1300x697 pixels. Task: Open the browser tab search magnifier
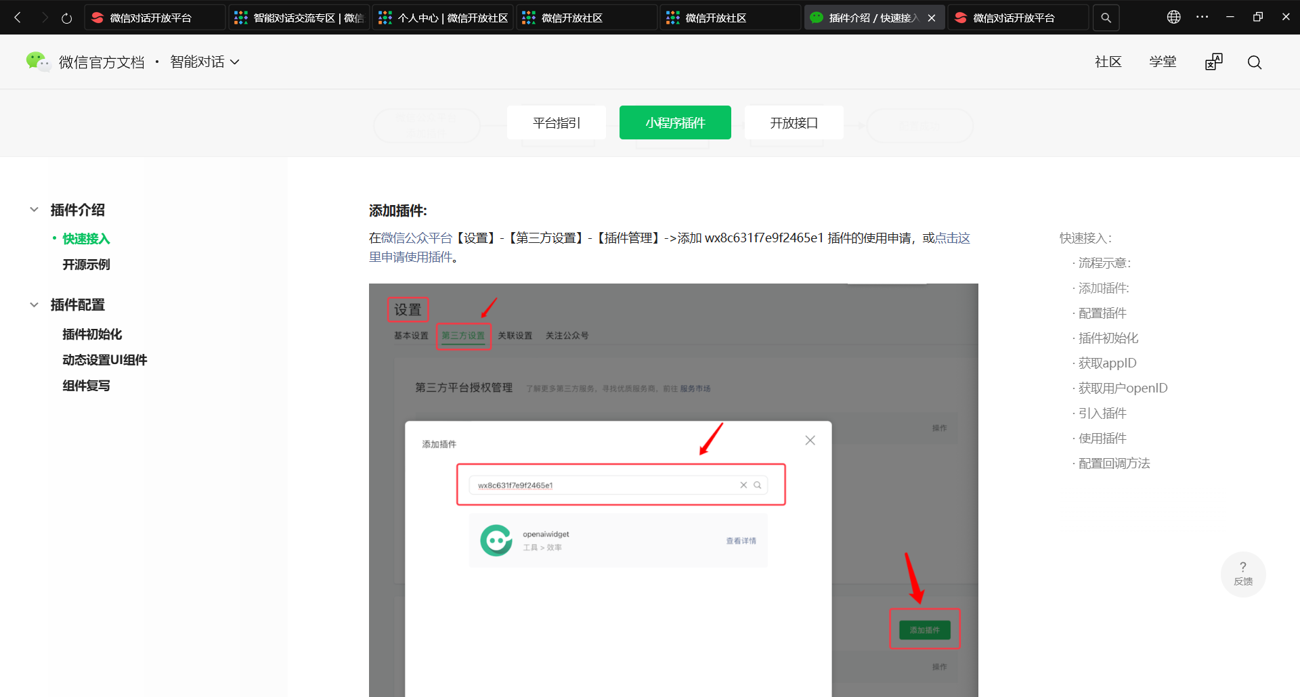point(1106,18)
